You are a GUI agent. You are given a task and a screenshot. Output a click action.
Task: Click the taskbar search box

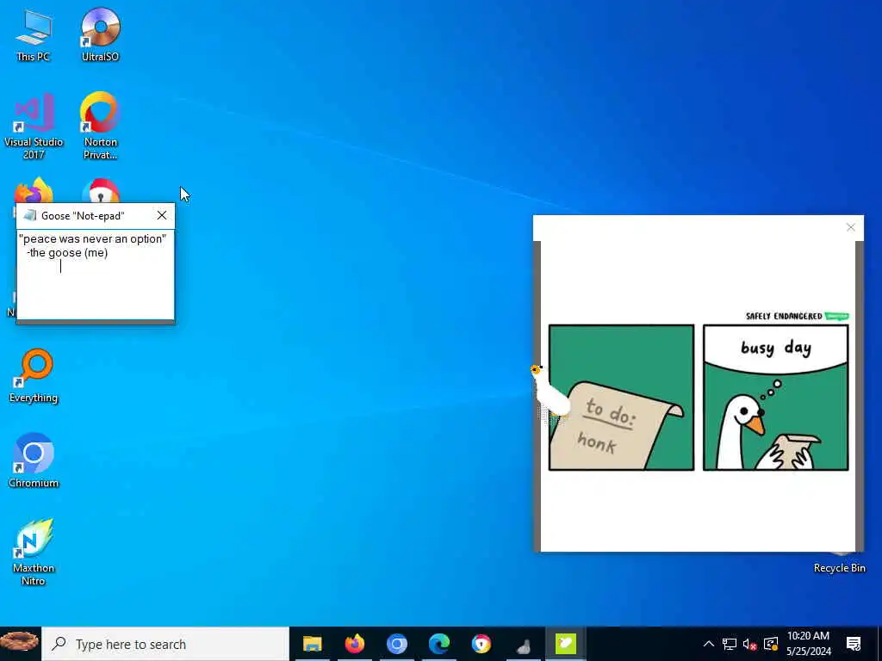165,644
